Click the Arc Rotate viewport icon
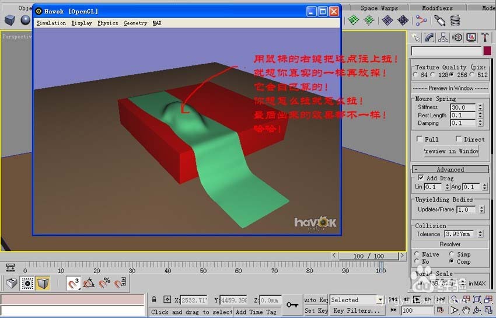 click(x=477, y=310)
